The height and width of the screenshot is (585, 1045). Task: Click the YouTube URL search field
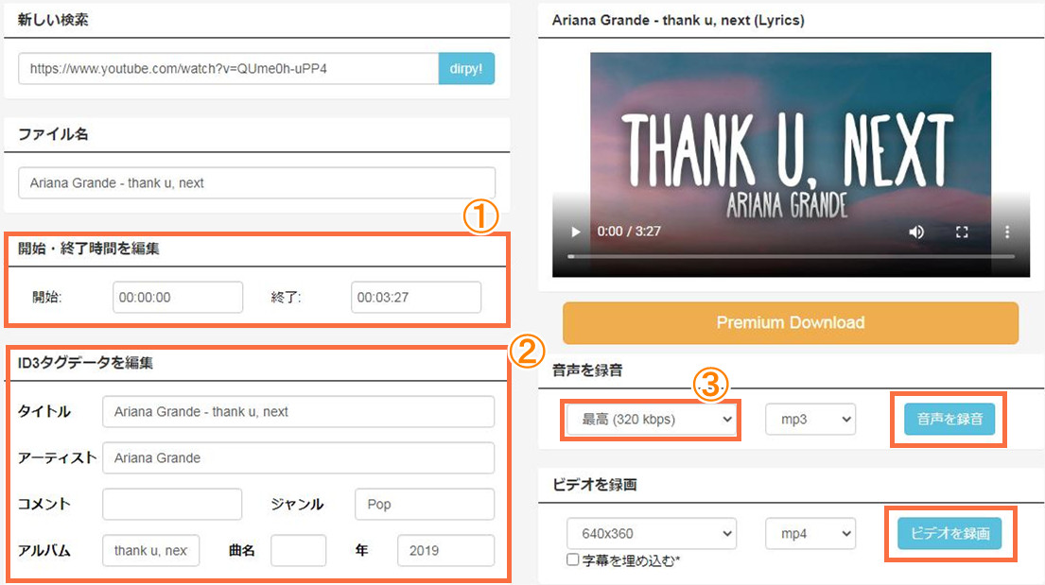click(229, 69)
